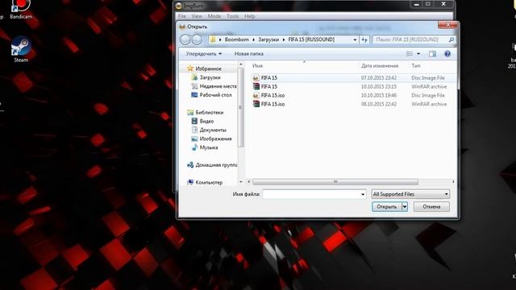Image resolution: width=516 pixels, height=290 pixels.
Task: Open the All Supported Files filter dropdown
Action: coord(410,194)
